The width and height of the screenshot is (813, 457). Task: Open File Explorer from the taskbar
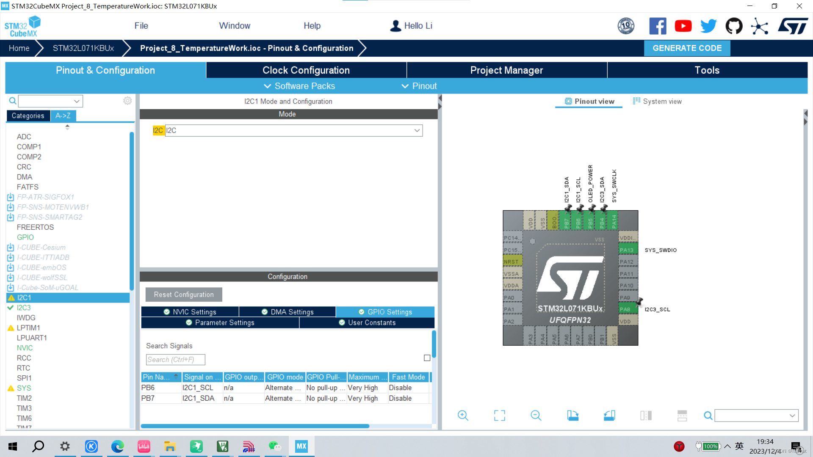[170, 446]
